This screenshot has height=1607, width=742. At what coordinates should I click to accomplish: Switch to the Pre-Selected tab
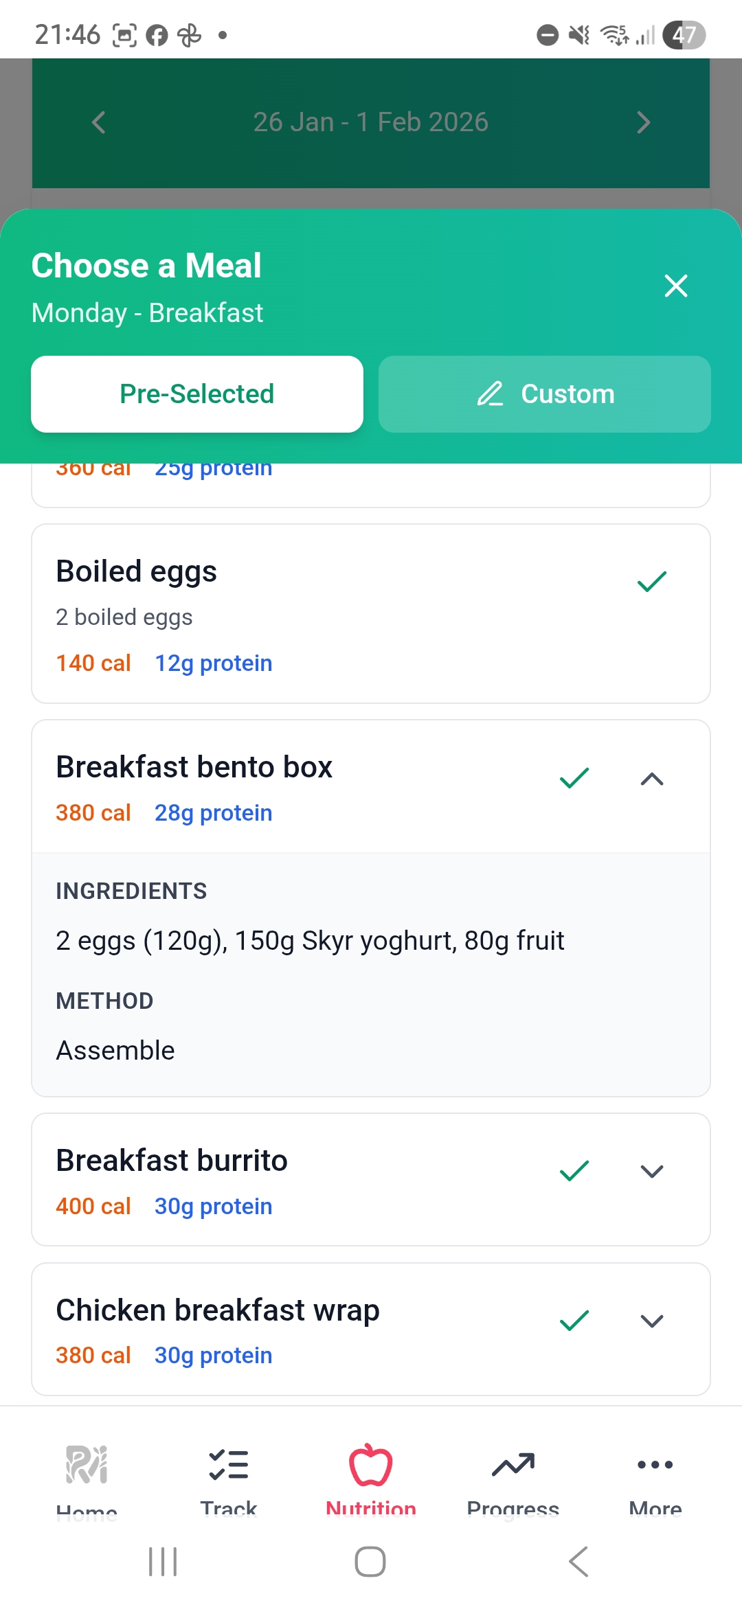[196, 394]
